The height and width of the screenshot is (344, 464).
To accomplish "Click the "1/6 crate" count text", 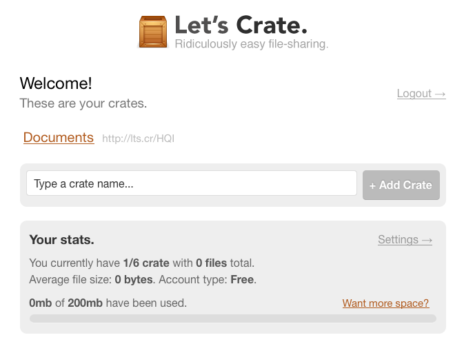I will tap(146, 263).
